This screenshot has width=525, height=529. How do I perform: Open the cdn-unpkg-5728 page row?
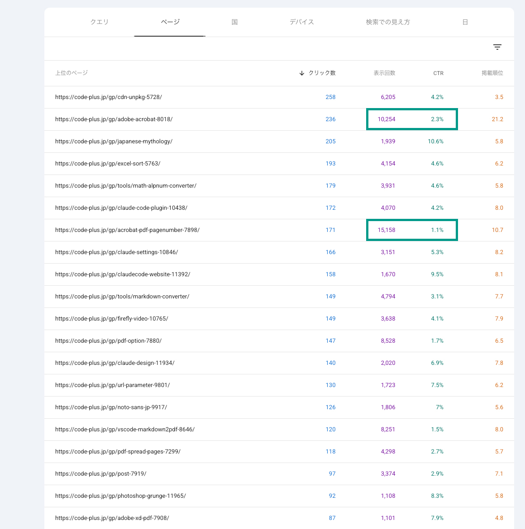279,97
